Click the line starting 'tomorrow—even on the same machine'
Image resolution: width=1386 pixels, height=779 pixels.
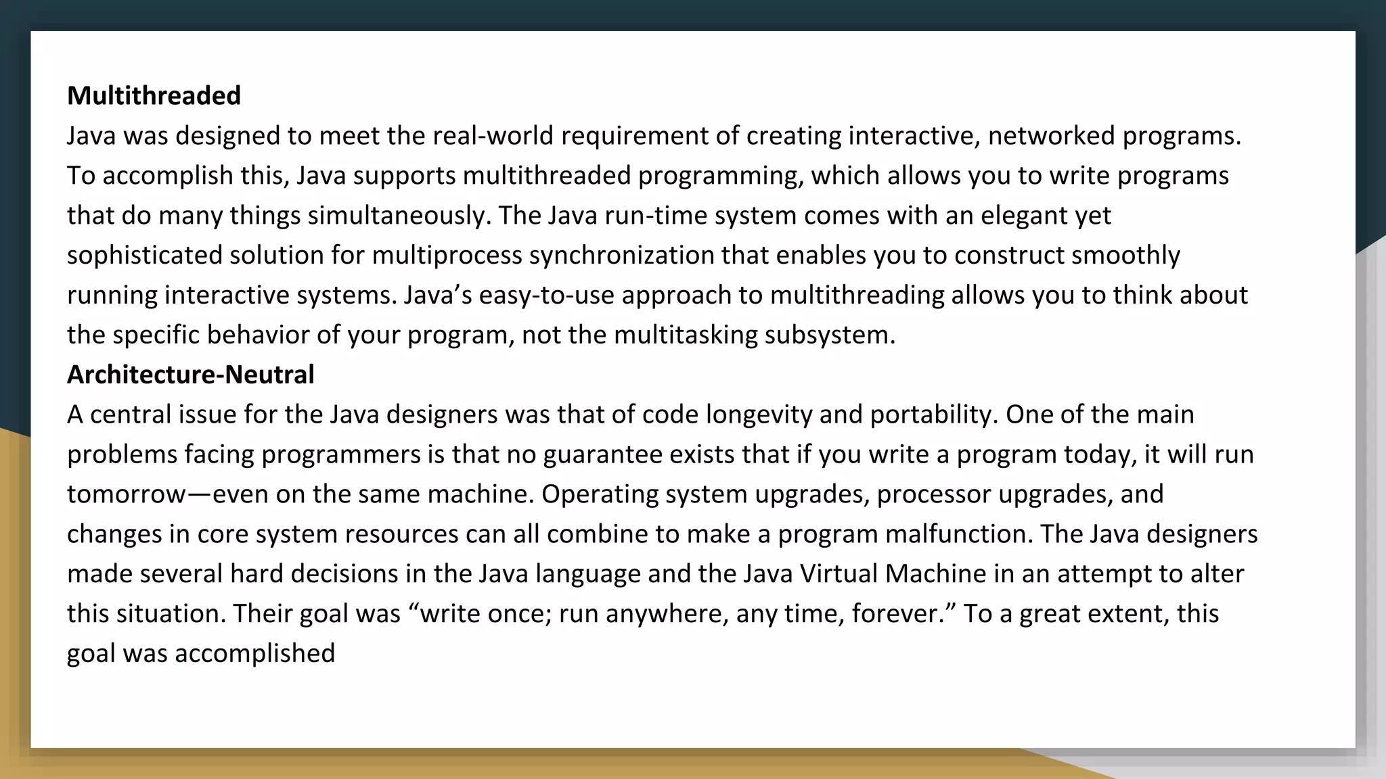[x=615, y=494]
